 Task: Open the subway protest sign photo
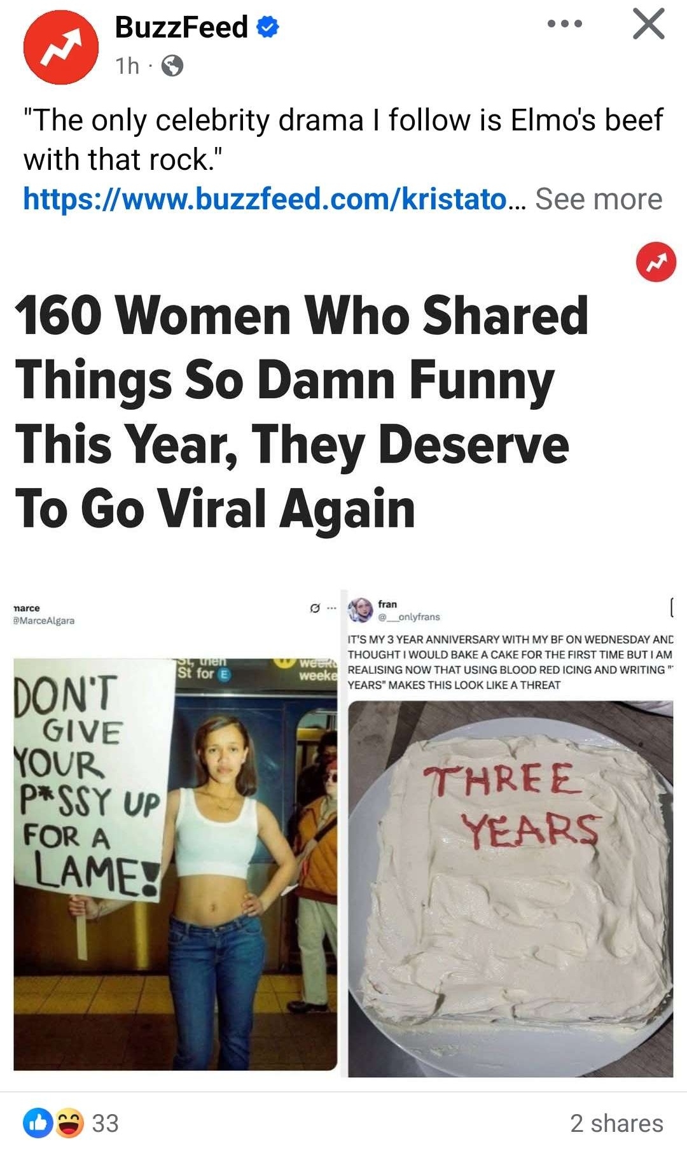(176, 864)
